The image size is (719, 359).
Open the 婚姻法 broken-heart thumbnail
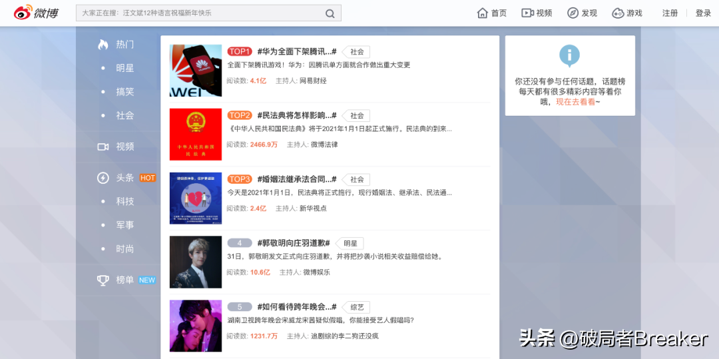195,198
